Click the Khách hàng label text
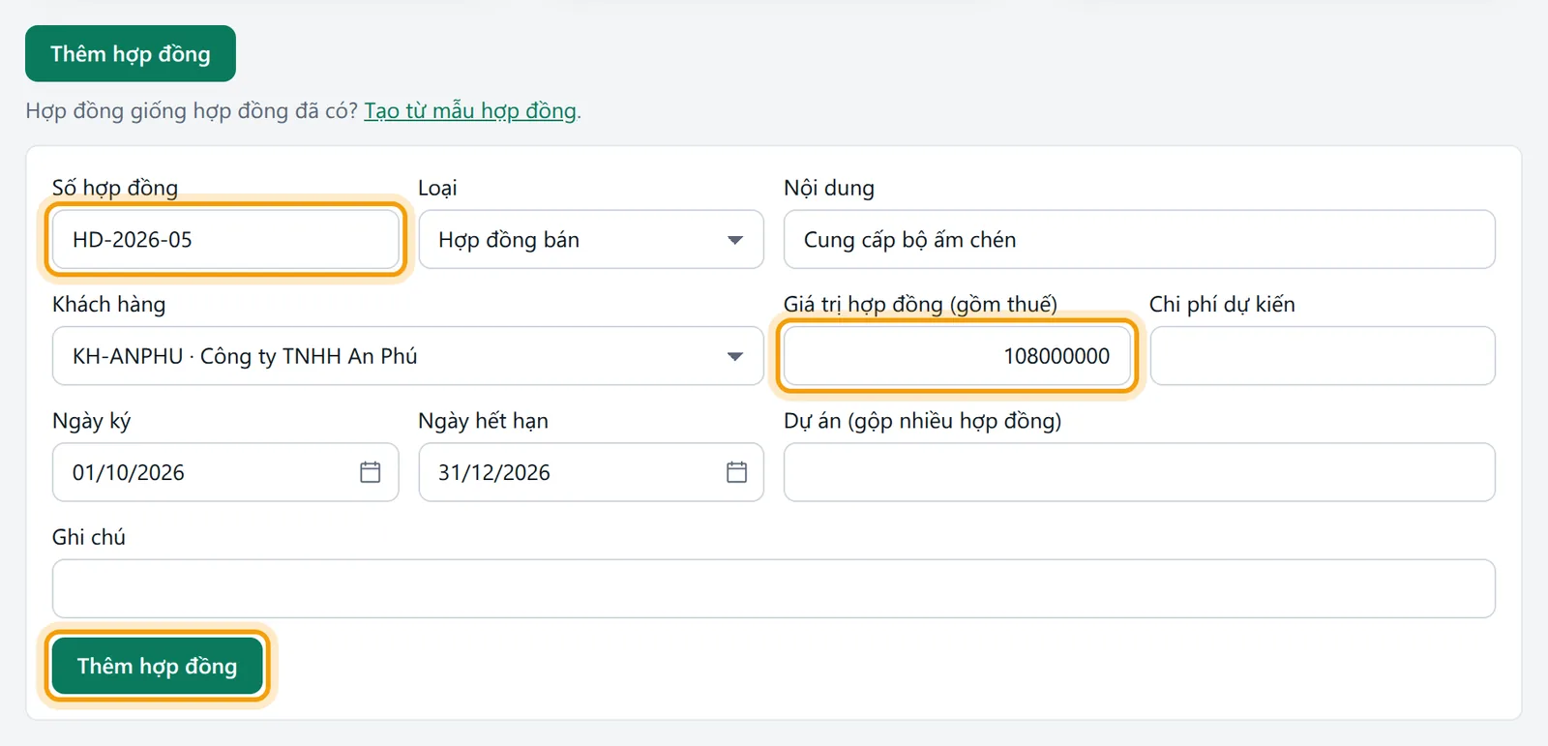Viewport: 1548px width, 746px height. pyautogui.click(x=109, y=305)
